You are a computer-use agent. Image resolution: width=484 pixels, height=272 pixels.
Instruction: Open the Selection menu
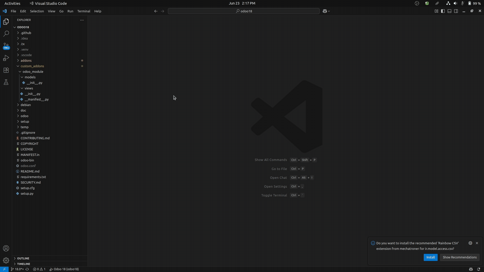[x=37, y=11]
